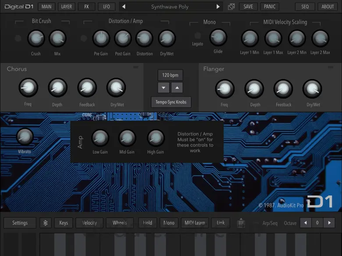Viewport: 342px width, 256px height.
Task: Click the Distortion Dry/Wet knob
Action: 167,39
